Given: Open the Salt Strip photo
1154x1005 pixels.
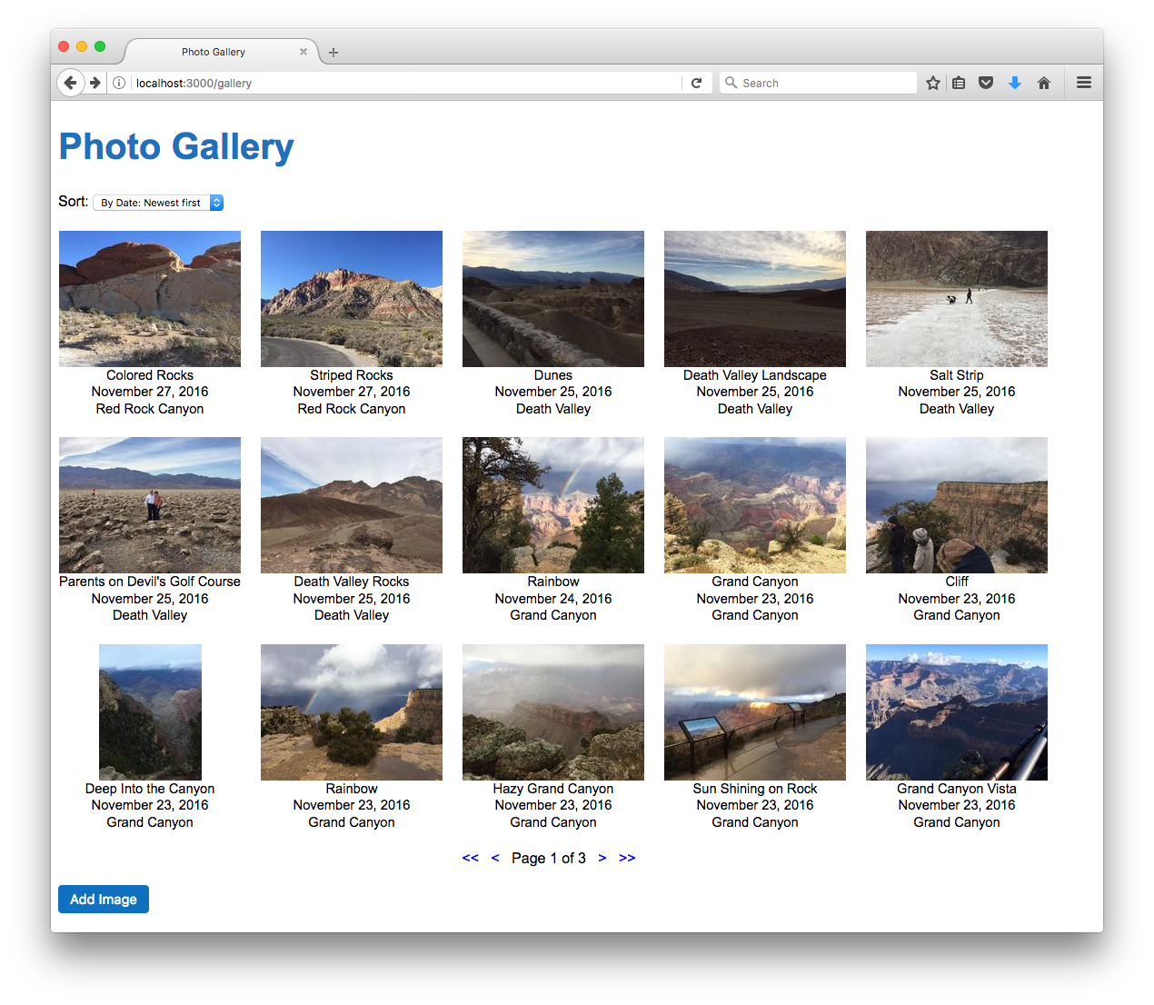Looking at the screenshot, I should click(x=957, y=299).
